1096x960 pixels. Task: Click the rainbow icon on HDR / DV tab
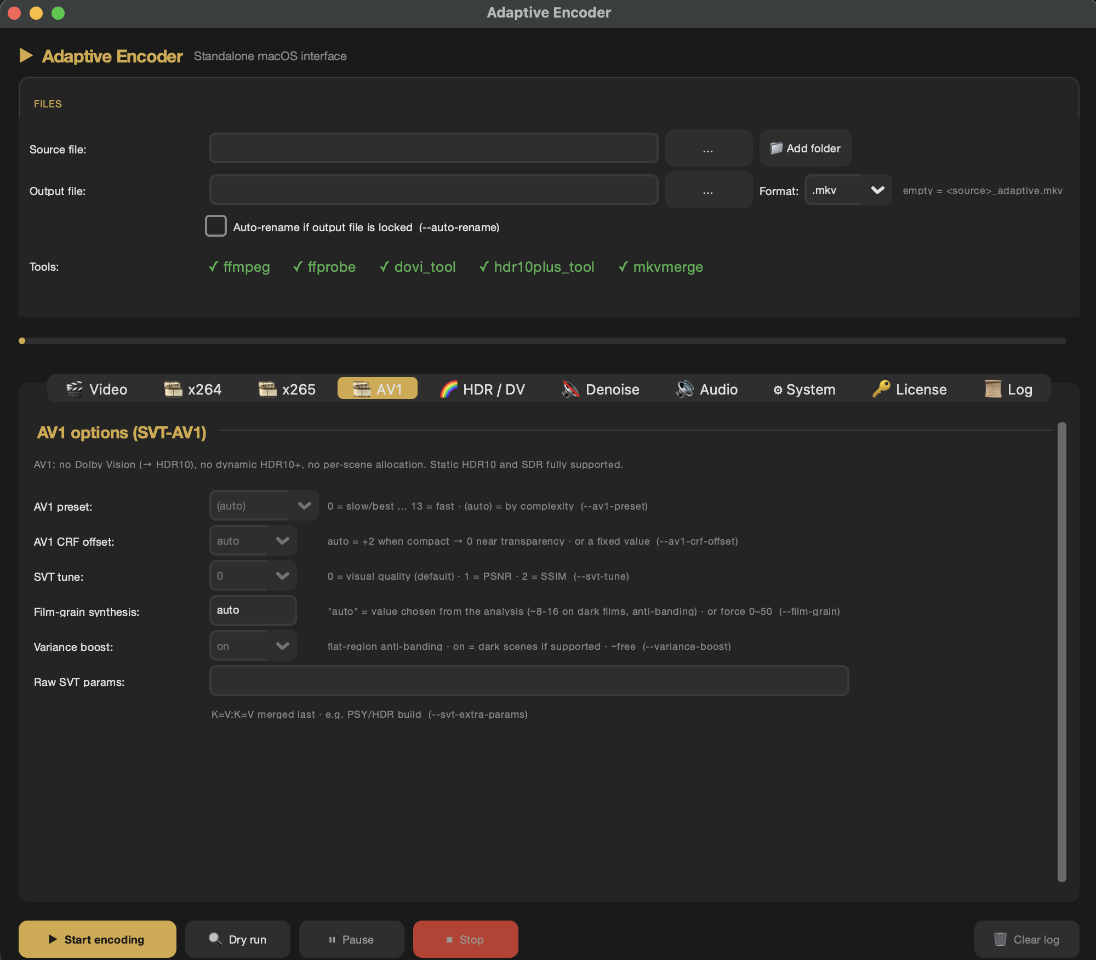coord(449,389)
